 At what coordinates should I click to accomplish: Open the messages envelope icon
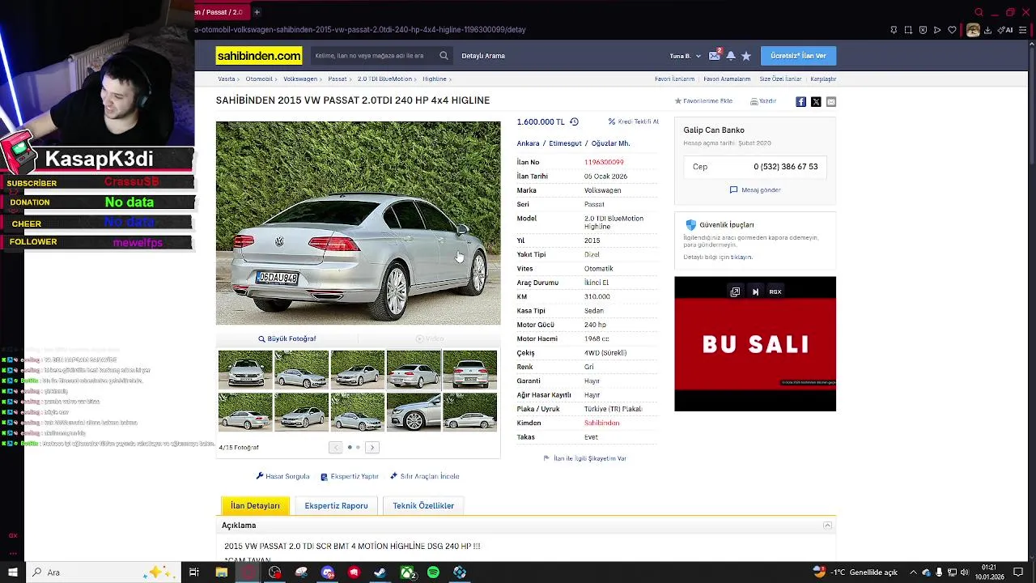pos(714,56)
